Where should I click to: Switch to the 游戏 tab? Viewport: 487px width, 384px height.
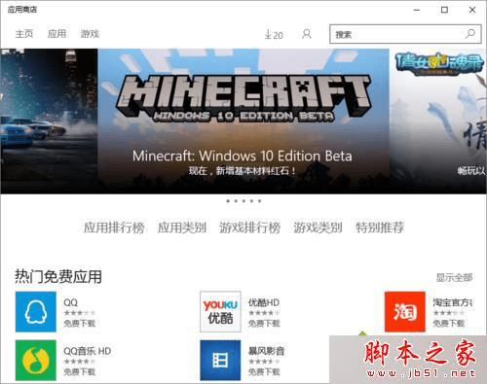[90, 34]
